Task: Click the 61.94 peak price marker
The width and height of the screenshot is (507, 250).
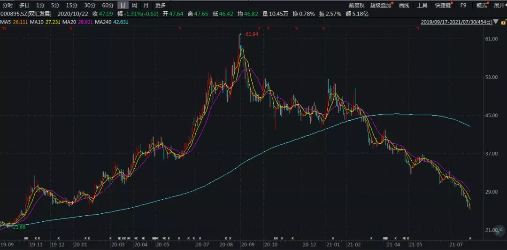Action: (251, 34)
